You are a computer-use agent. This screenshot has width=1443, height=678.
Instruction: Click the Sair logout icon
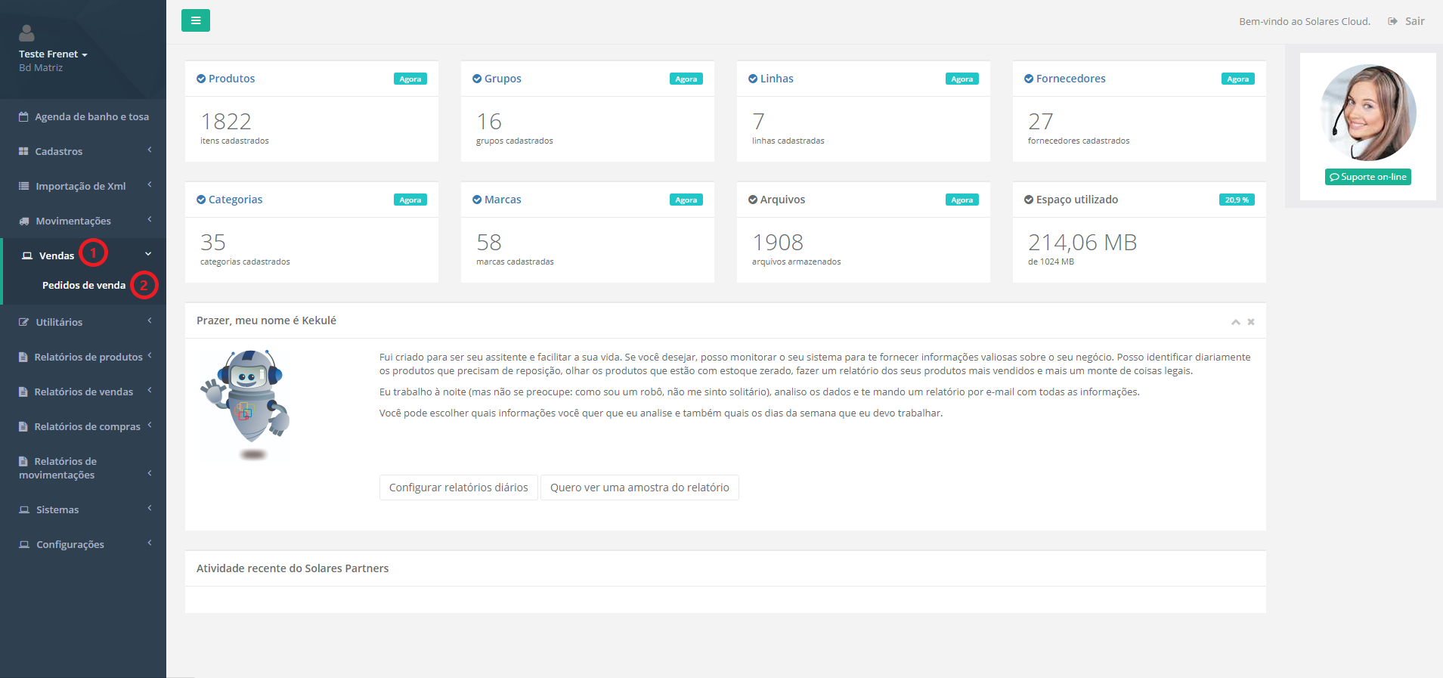click(x=1392, y=21)
